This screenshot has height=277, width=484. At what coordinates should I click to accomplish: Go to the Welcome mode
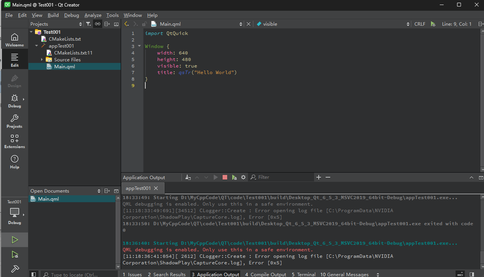tap(15, 40)
